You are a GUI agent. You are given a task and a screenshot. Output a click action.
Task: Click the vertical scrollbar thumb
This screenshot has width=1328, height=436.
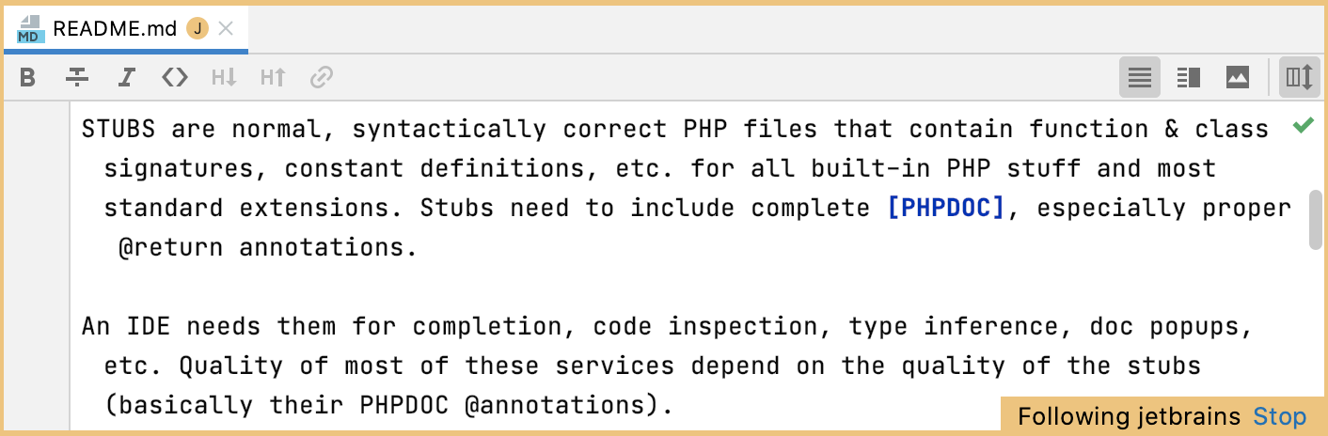[x=1315, y=220]
